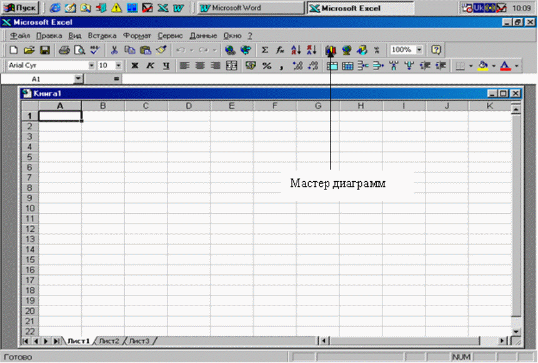Expand the Redo history arrow
The height and width of the screenshot is (363, 538).
[x=214, y=51]
